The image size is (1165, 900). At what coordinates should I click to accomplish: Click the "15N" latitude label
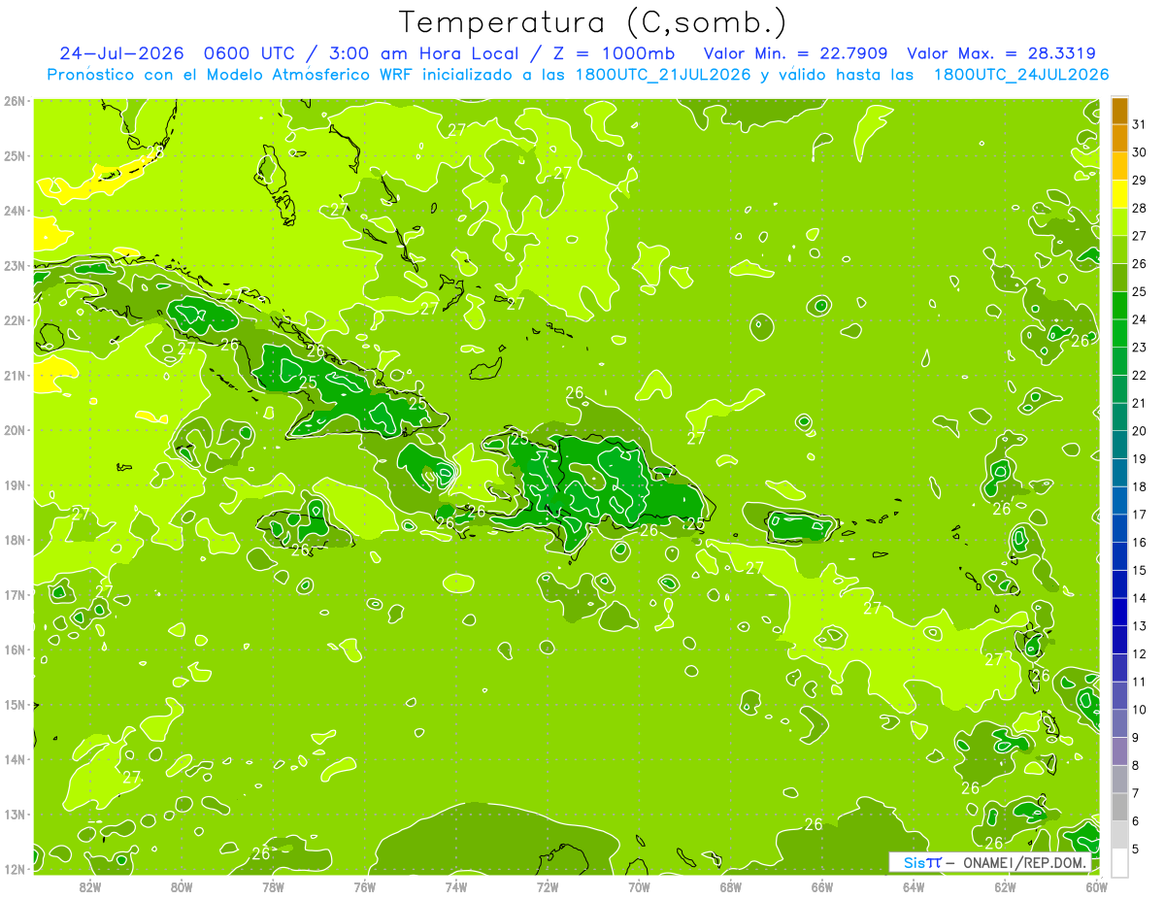(x=14, y=704)
